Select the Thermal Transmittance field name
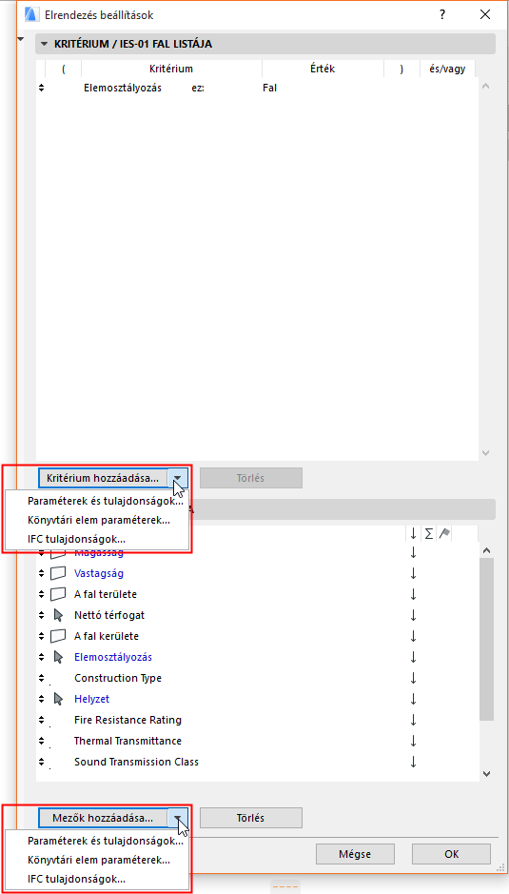The height and width of the screenshot is (894, 509). [x=127, y=742]
